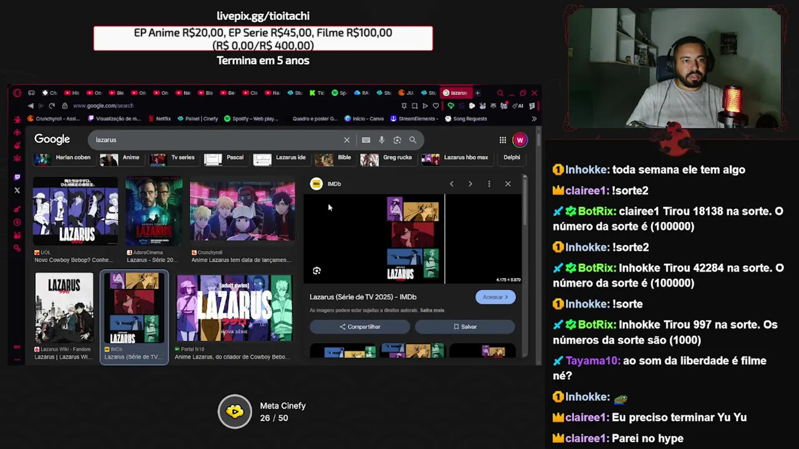799x449 pixels.
Task: Select the Tv series filter chip
Action: pyautogui.click(x=174, y=158)
